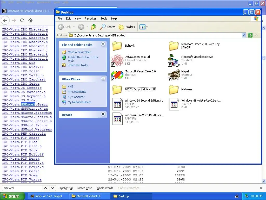Open the File menu
This screenshot has width=266, height=200.
click(x=60, y=18)
